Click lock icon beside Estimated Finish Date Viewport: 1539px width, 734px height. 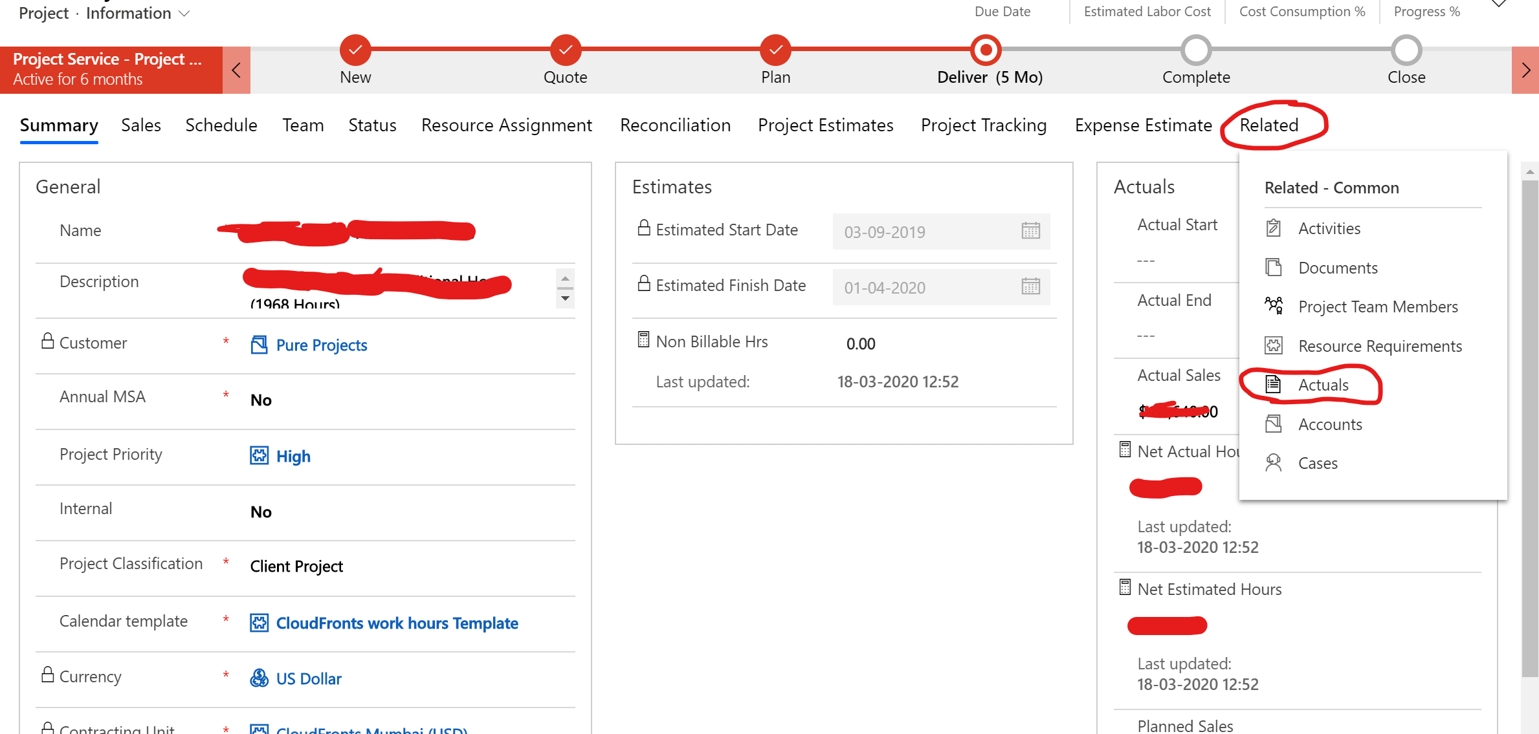(643, 283)
